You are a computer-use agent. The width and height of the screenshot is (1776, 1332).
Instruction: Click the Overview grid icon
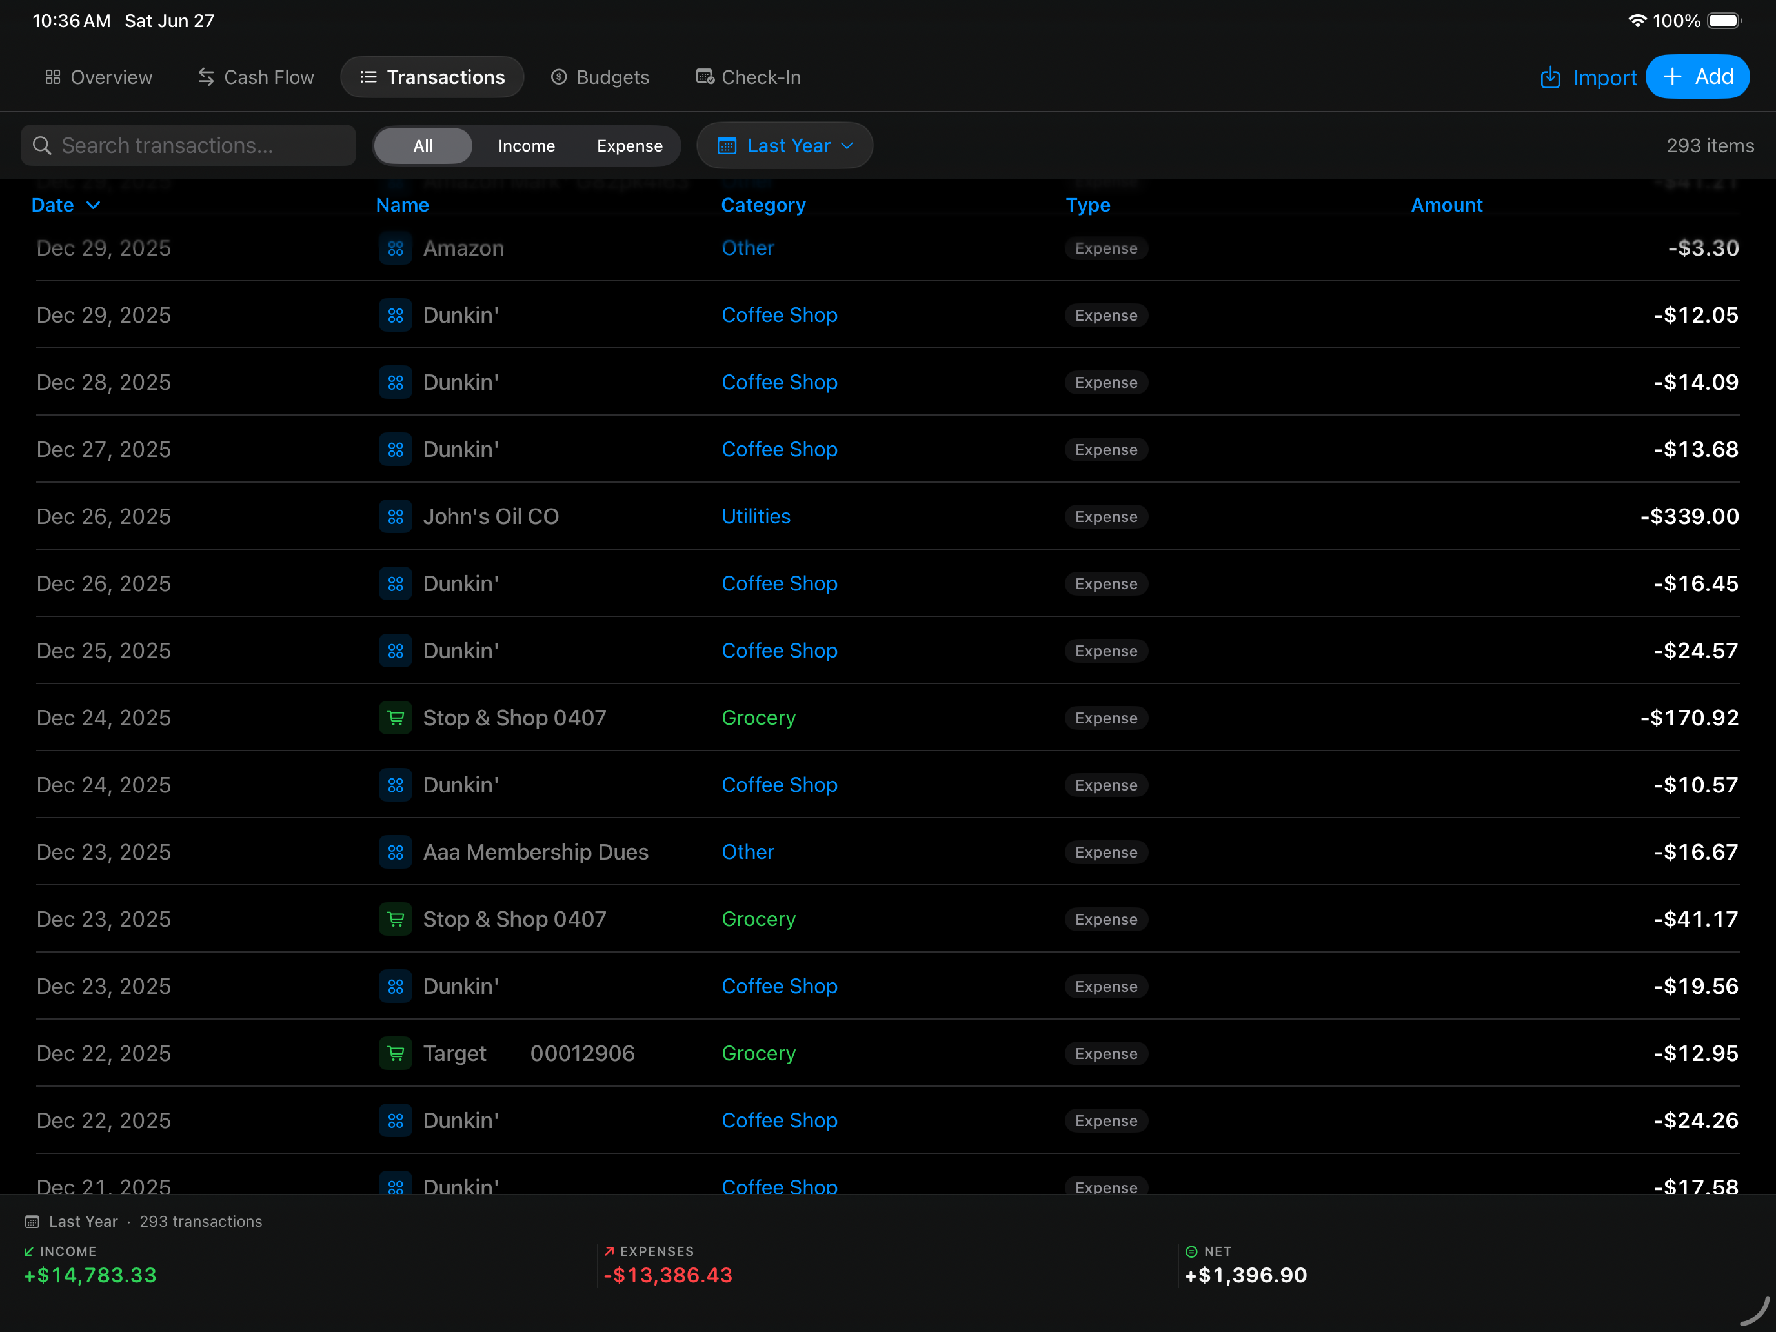(53, 77)
